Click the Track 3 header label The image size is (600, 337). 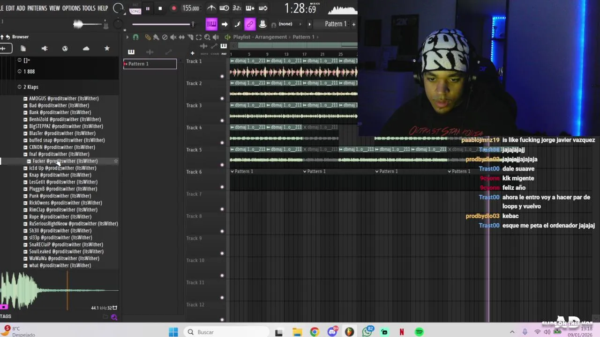[x=194, y=106]
